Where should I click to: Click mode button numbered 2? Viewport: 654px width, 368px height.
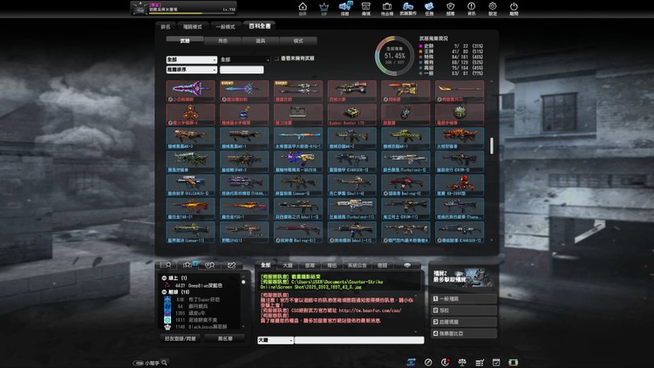(464, 310)
